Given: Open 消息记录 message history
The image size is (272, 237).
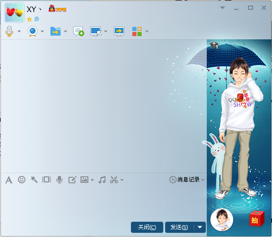Looking at the screenshot, I should [x=185, y=180].
